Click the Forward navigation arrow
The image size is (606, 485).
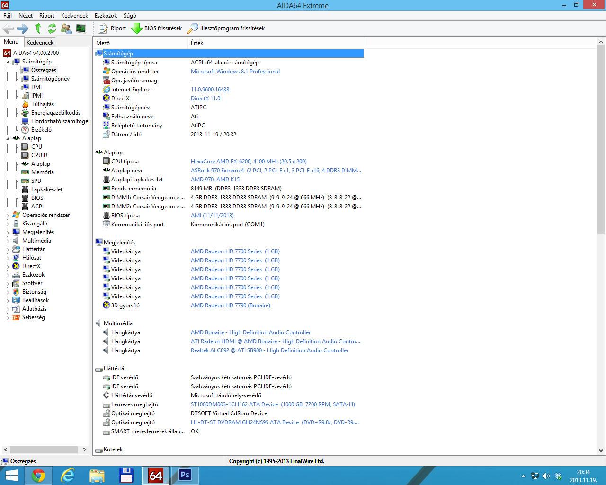pyautogui.click(x=23, y=28)
